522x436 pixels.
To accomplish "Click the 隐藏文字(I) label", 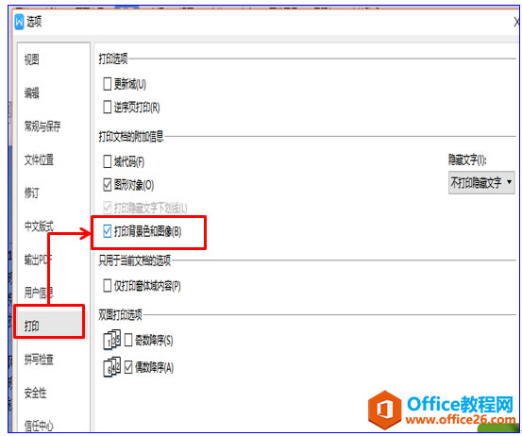I will click(467, 160).
